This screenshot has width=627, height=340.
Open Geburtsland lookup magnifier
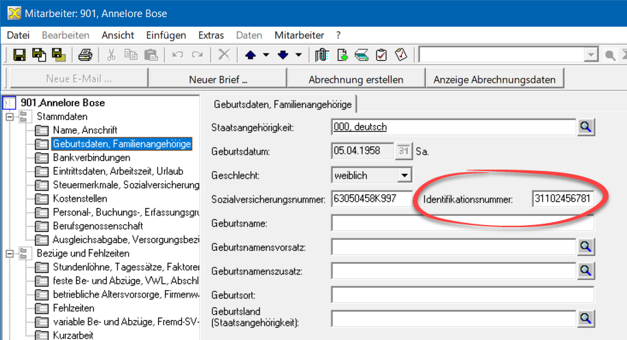click(x=586, y=318)
